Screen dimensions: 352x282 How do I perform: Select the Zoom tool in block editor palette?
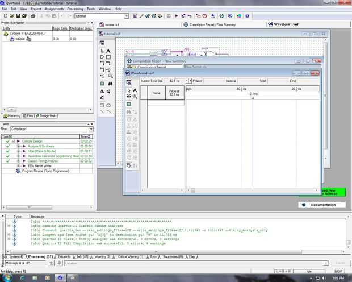click(x=110, y=76)
